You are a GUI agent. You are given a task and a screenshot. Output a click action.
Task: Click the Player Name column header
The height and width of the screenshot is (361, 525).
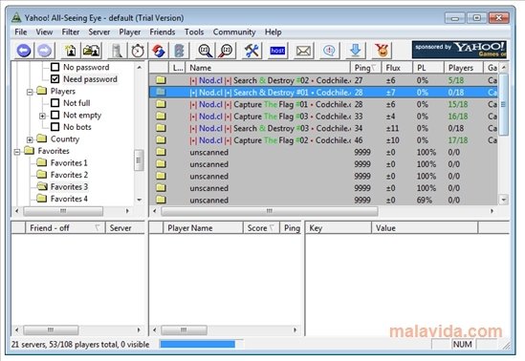(203, 228)
